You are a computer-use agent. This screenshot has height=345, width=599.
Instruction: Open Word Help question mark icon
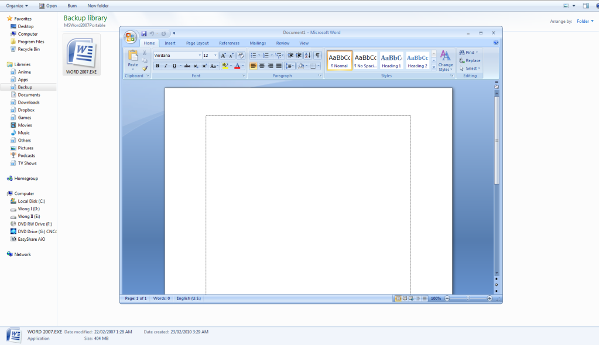pos(496,43)
